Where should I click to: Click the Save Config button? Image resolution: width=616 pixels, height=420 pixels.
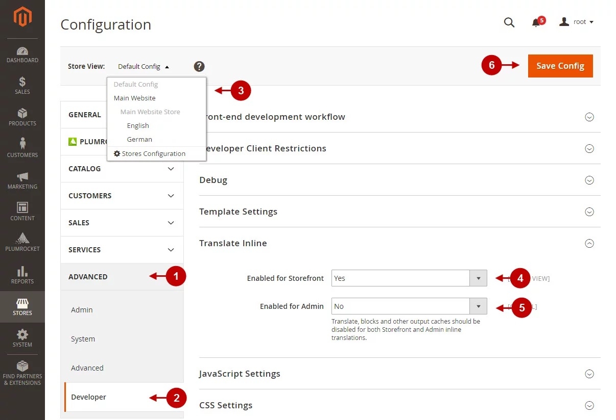[x=560, y=66]
